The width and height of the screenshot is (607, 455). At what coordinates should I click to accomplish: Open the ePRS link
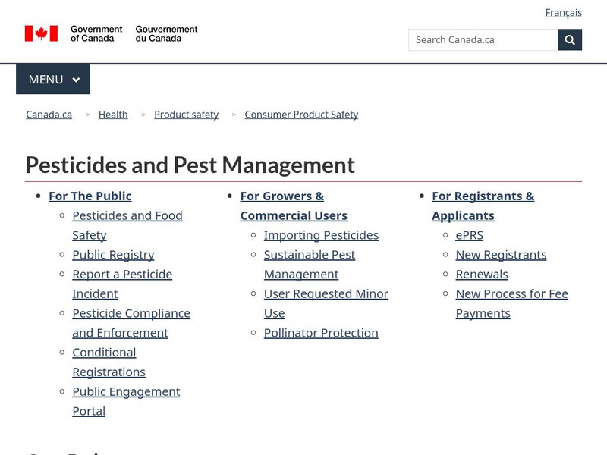point(469,235)
